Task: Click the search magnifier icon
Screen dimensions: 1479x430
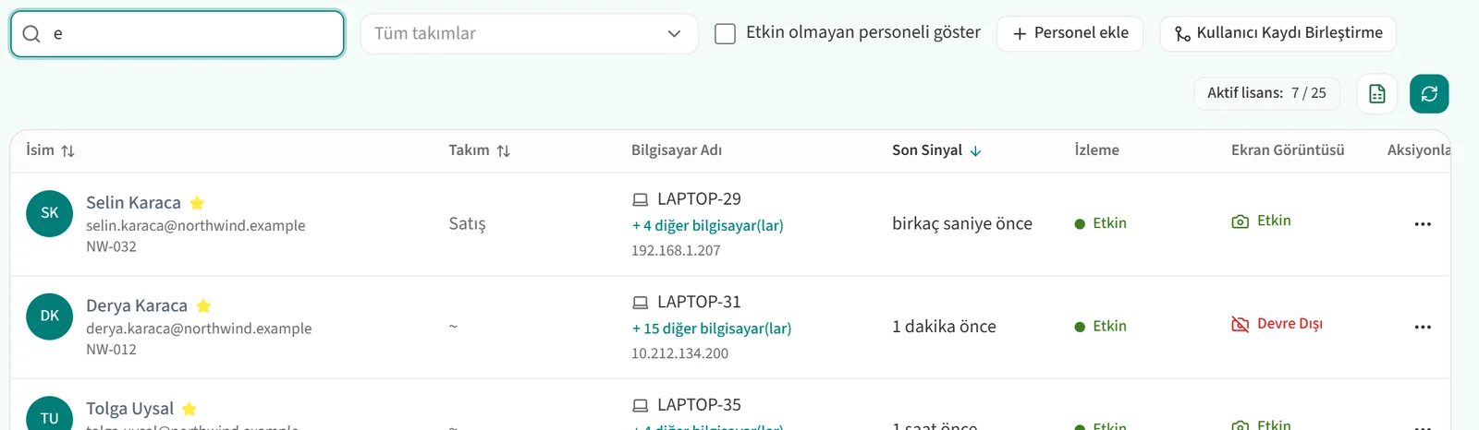Action: click(31, 34)
